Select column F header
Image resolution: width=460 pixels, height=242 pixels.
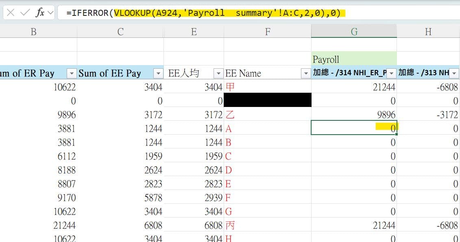[x=268, y=31]
